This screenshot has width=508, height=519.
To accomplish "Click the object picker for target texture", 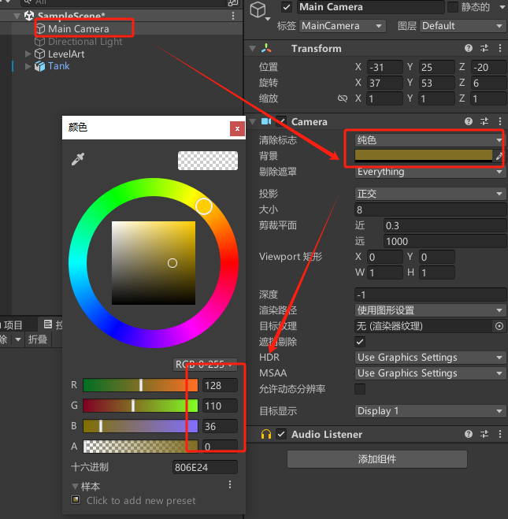I will tap(499, 326).
